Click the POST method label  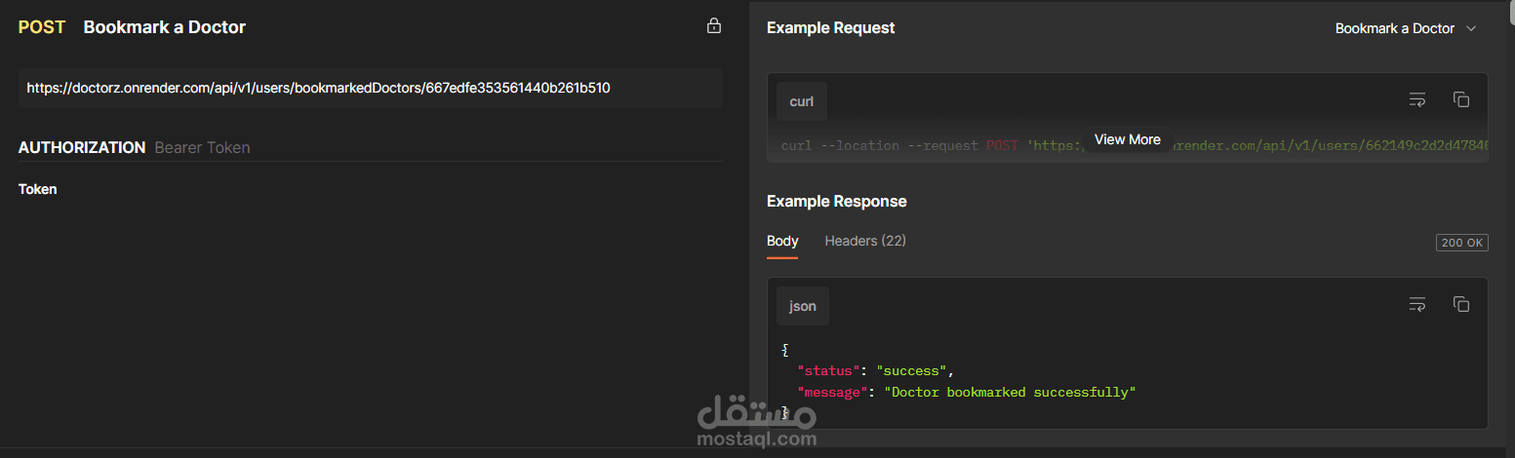click(42, 27)
